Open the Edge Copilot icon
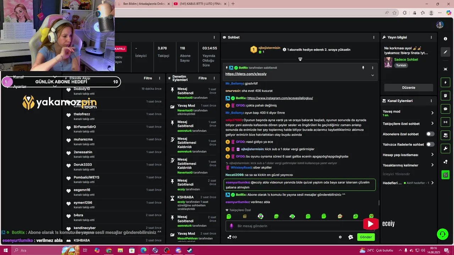This screenshot has height=255, width=454. click(449, 13)
